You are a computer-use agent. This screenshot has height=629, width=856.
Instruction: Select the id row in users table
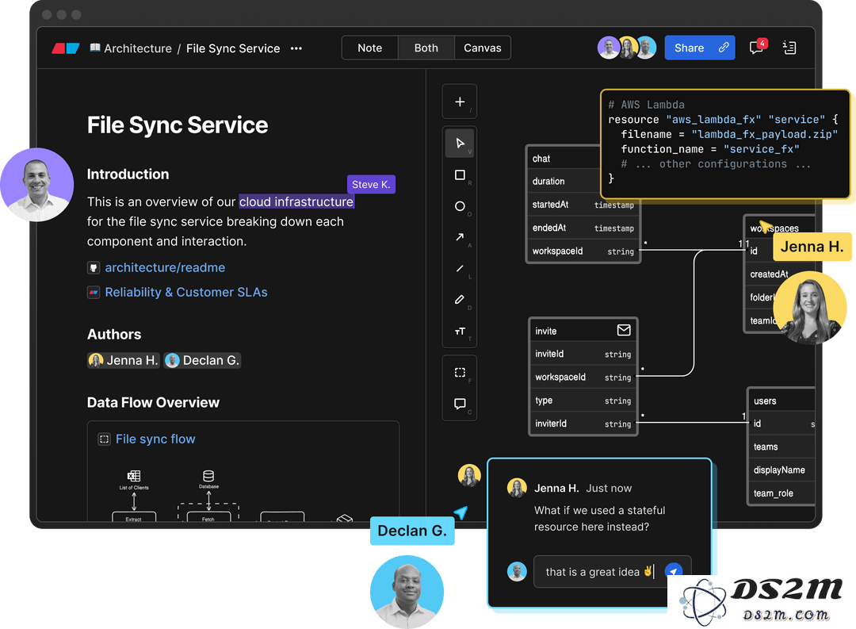coord(781,424)
